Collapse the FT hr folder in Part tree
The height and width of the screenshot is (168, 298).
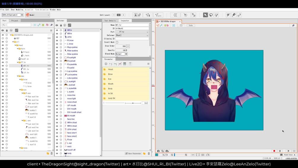18,62
